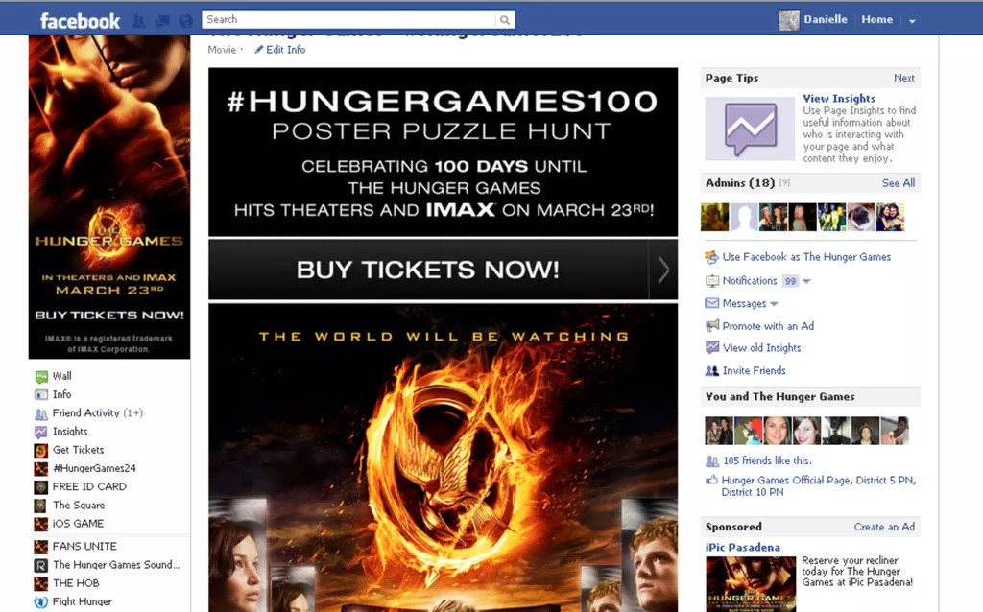This screenshot has width=983, height=612.
Task: Expand the Messages dropdown arrow
Action: tap(774, 304)
